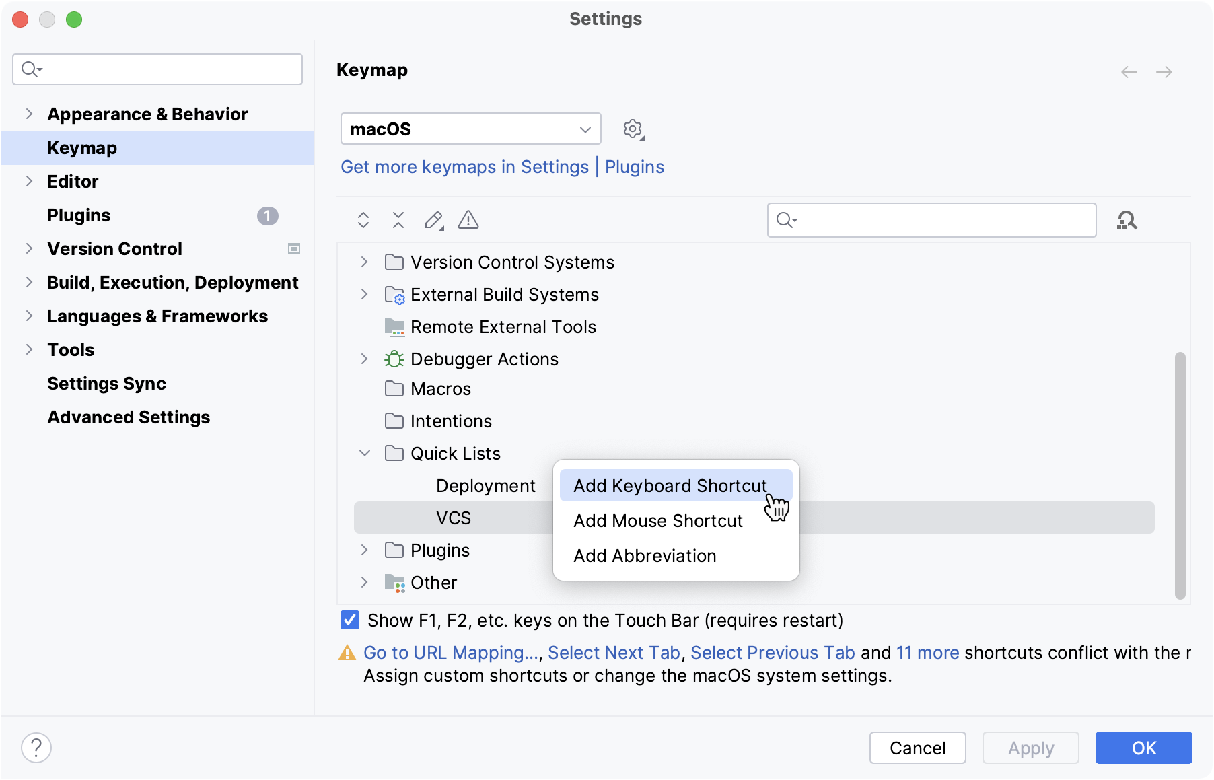Click the shortcut search field
1214x780 pixels.
931,220
